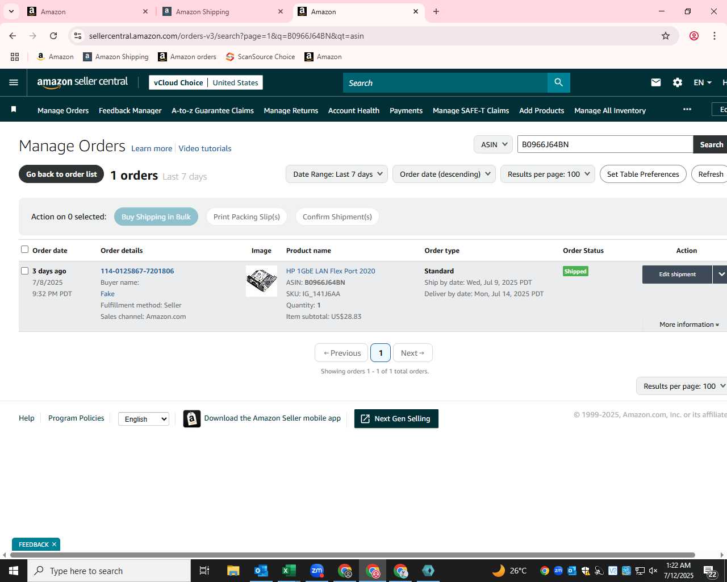
Task: Click Set Table Preferences button
Action: [643, 174]
